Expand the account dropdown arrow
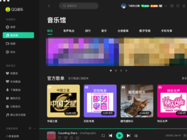The width and height of the screenshot is (187, 140). [x=166, y=6]
